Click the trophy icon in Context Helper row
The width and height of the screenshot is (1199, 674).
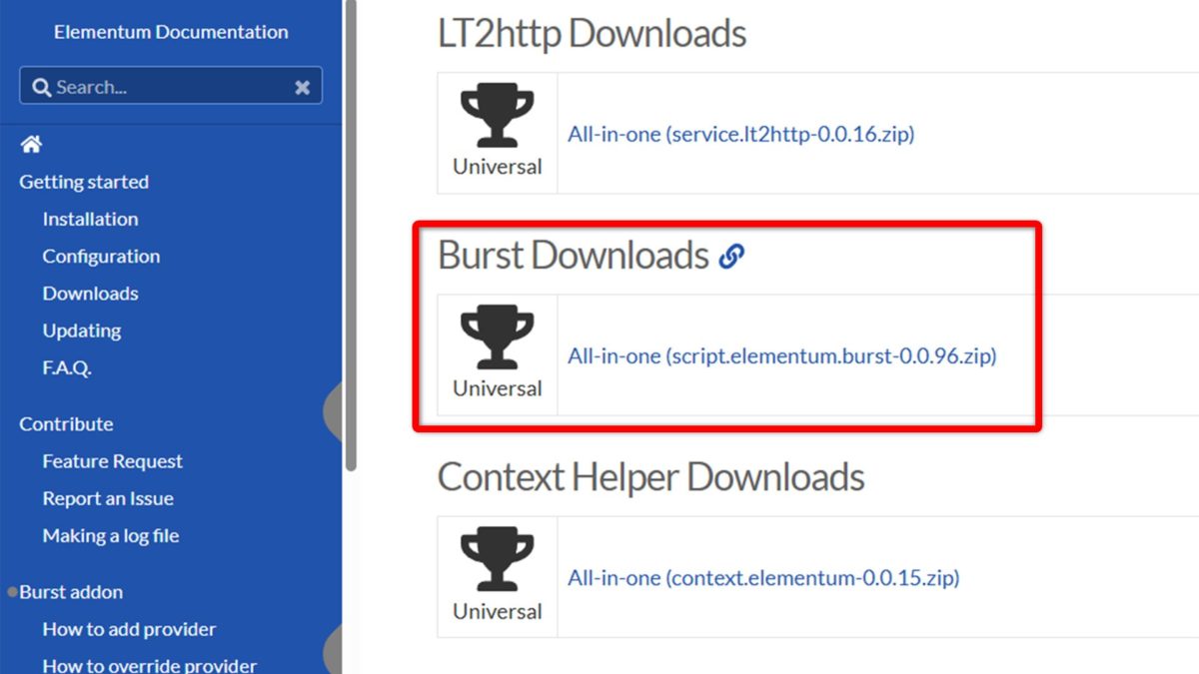click(x=497, y=560)
